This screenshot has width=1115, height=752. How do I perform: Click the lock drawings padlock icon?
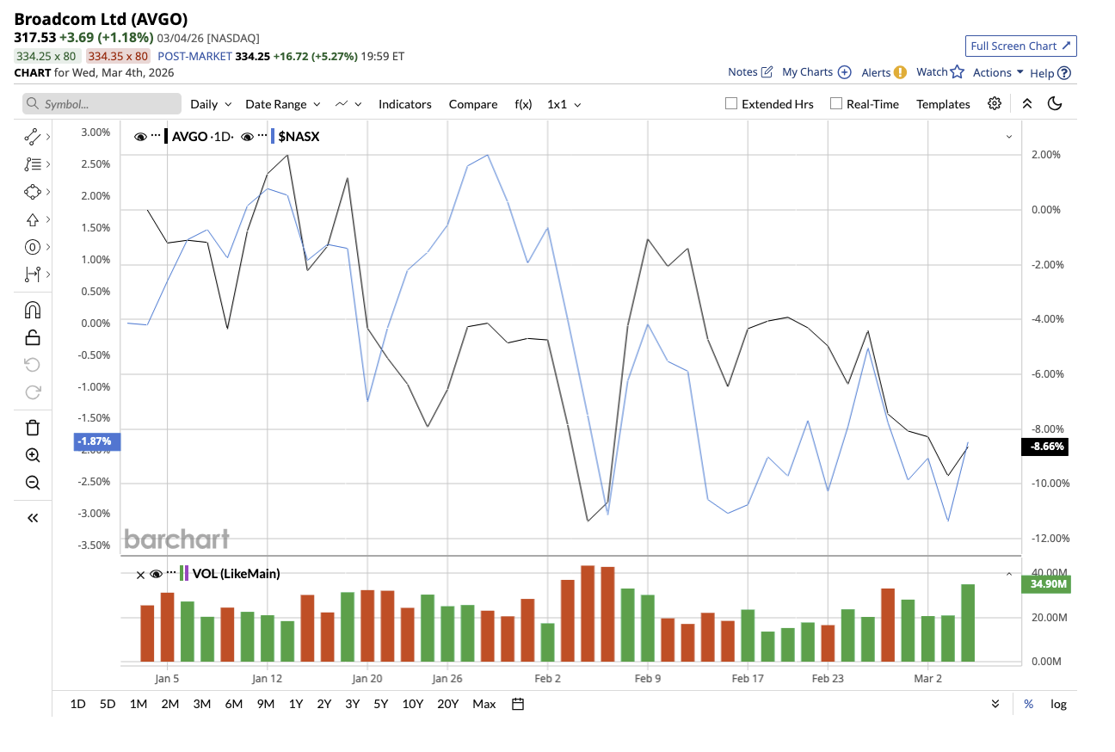click(33, 336)
